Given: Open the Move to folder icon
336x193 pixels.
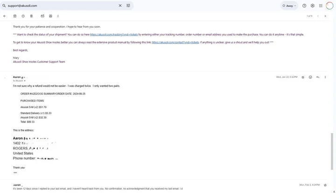Looking at the screenshot, I should pos(50,16).
